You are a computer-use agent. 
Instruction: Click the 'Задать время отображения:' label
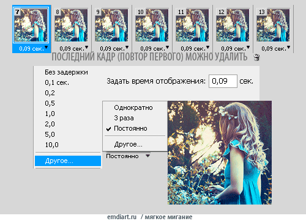click(x=156, y=81)
